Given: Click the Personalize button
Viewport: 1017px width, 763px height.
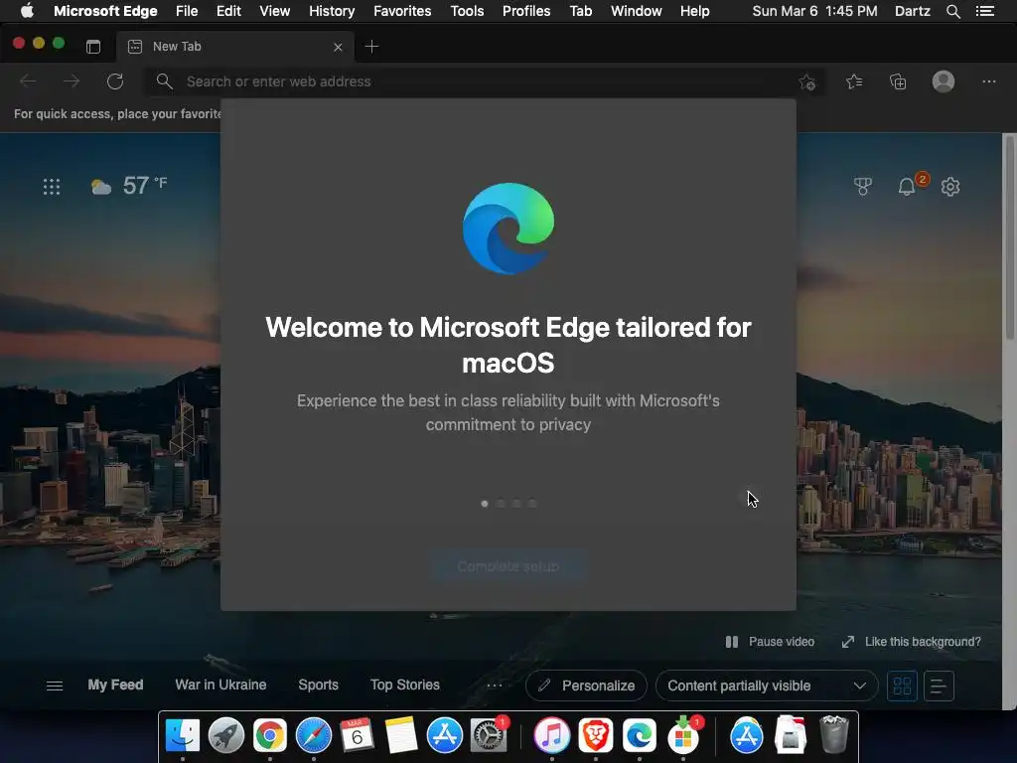Looking at the screenshot, I should tap(586, 686).
